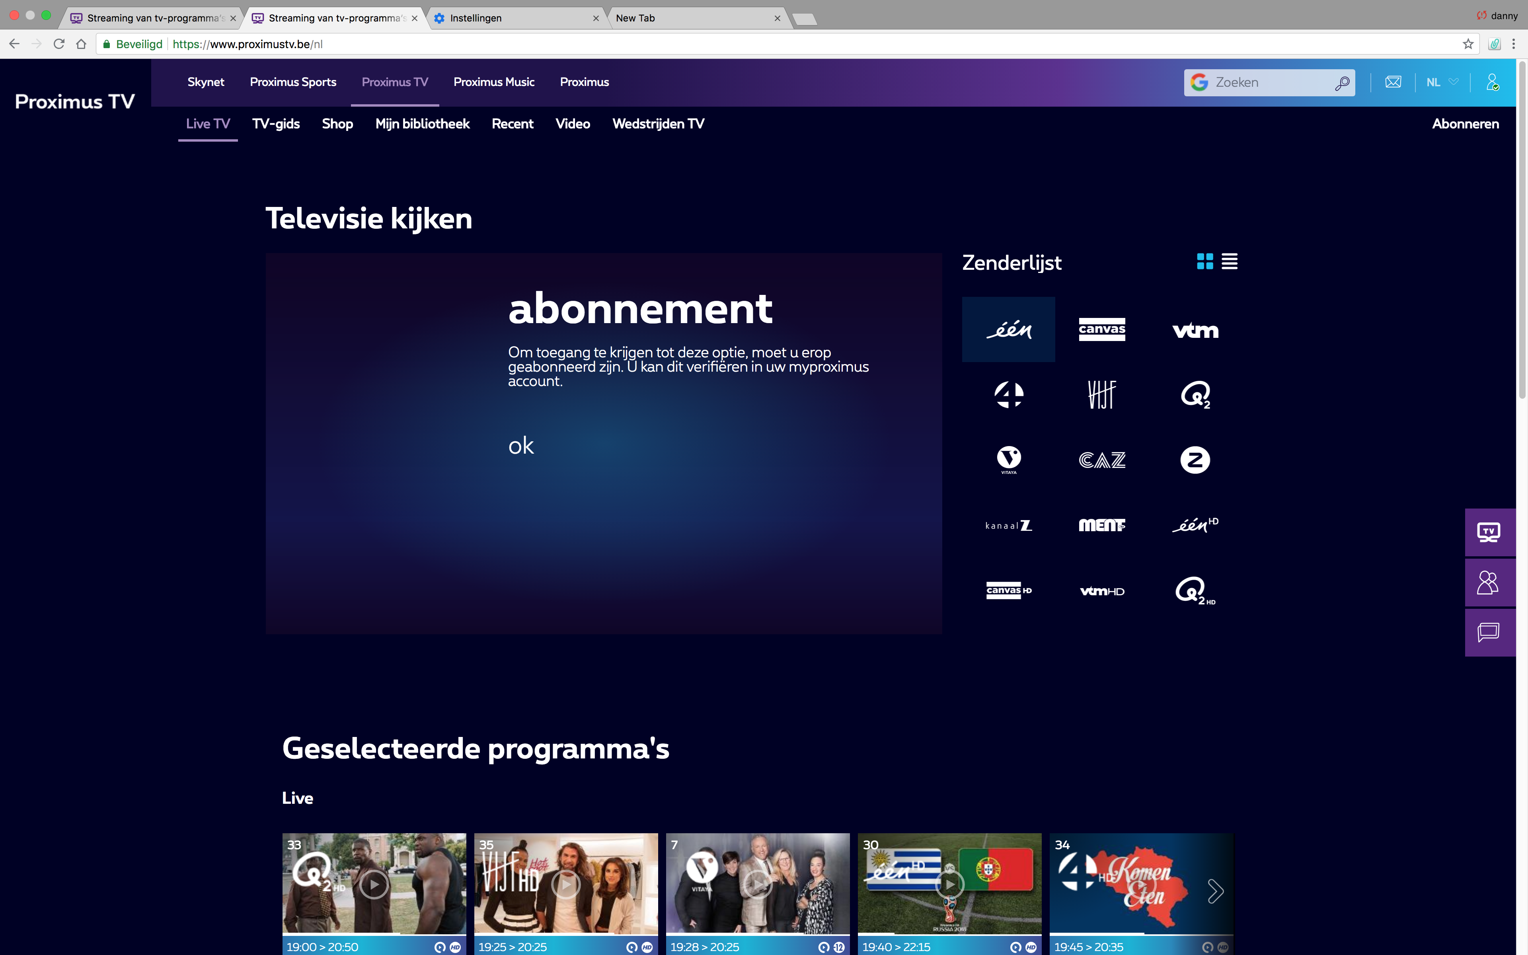This screenshot has width=1528, height=955.
Task: Select the Kanaal Z channel logo
Action: pos(1008,526)
